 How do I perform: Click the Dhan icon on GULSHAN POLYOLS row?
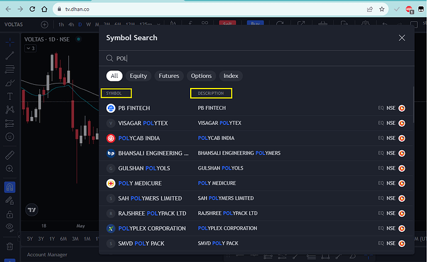tap(402, 168)
